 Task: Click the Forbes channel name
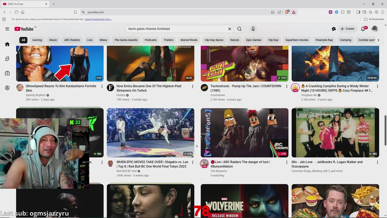tap(121, 95)
